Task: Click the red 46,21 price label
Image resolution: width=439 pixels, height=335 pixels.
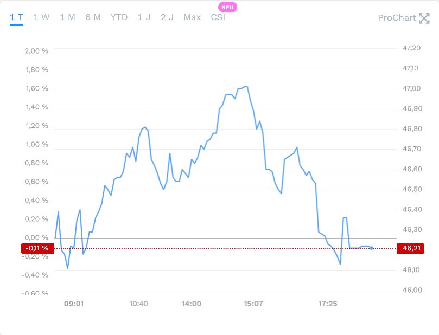Action: [x=412, y=248]
